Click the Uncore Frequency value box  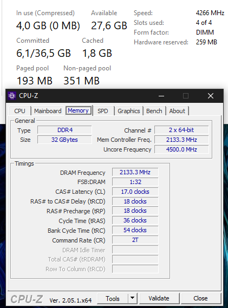[x=181, y=149]
